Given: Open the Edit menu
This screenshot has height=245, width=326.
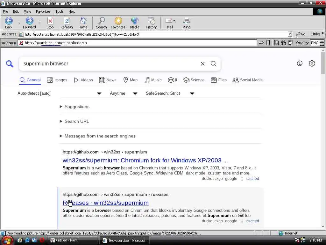Looking at the screenshot, I should 16,12.
